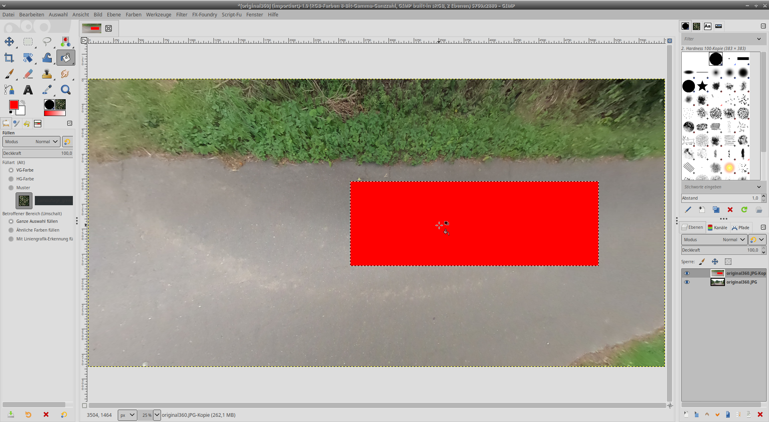The image size is (769, 422).
Task: Expand the layer Modus dropdown
Action: (714, 240)
